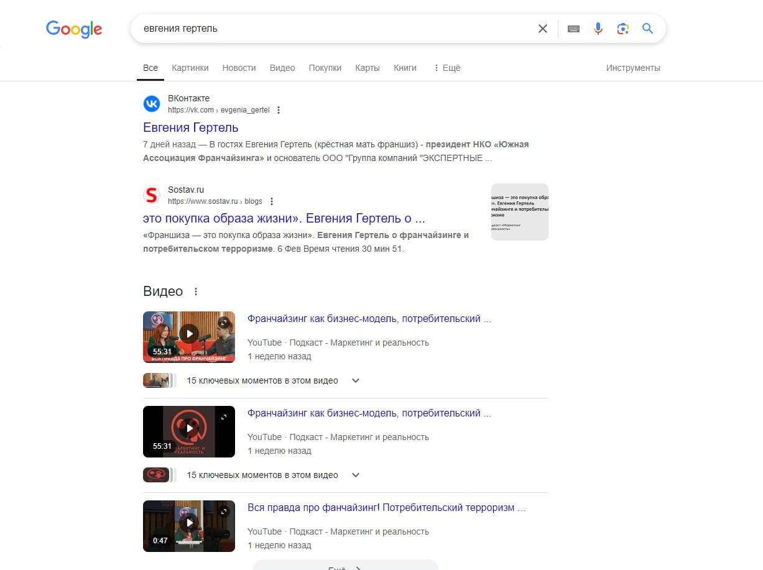This screenshot has height=570, width=763.
Task: Click small red key-moments thumbnail under second video
Action: [157, 475]
